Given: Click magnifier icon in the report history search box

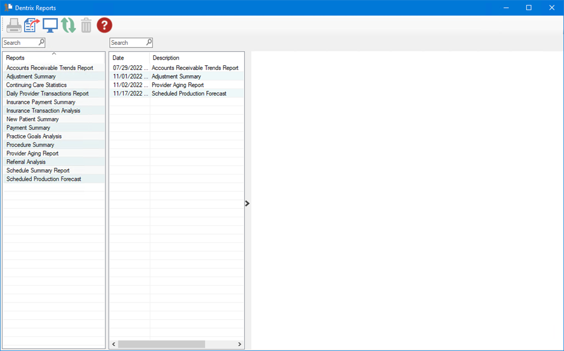Looking at the screenshot, I should coord(149,42).
